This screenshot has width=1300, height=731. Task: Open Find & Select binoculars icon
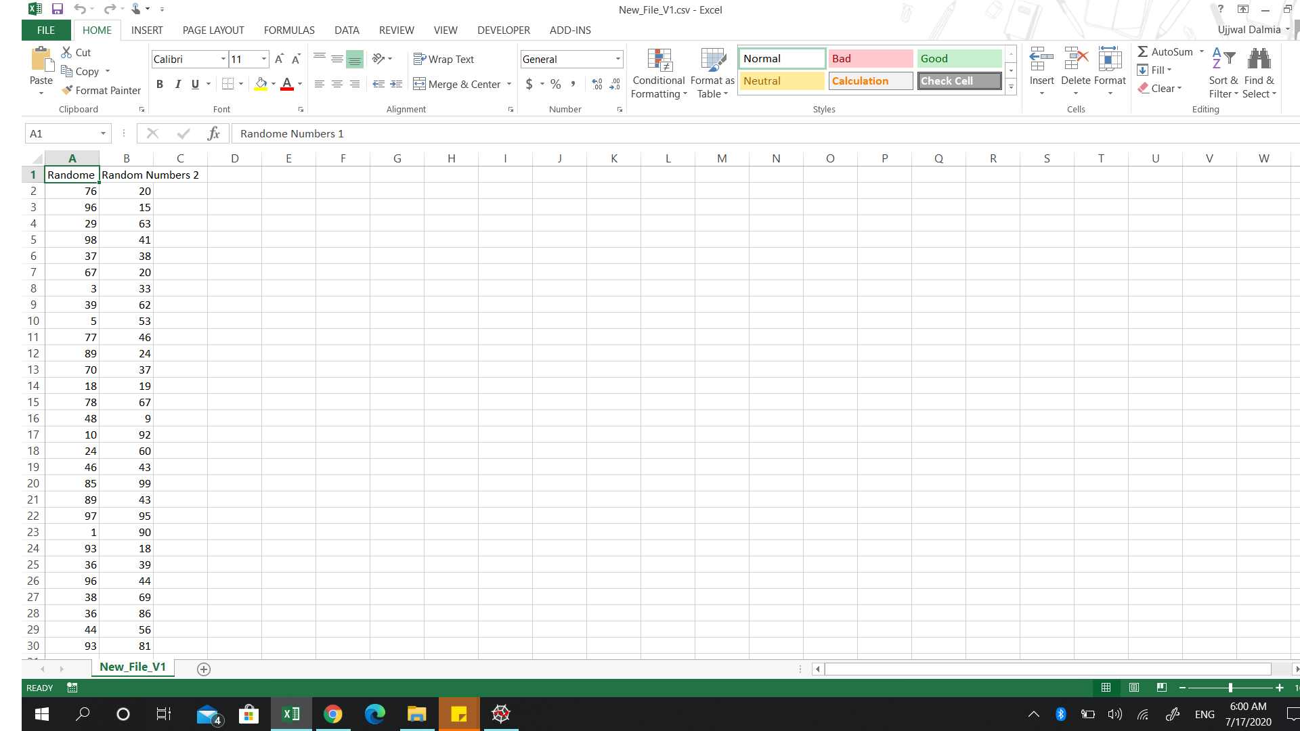pyautogui.click(x=1259, y=60)
